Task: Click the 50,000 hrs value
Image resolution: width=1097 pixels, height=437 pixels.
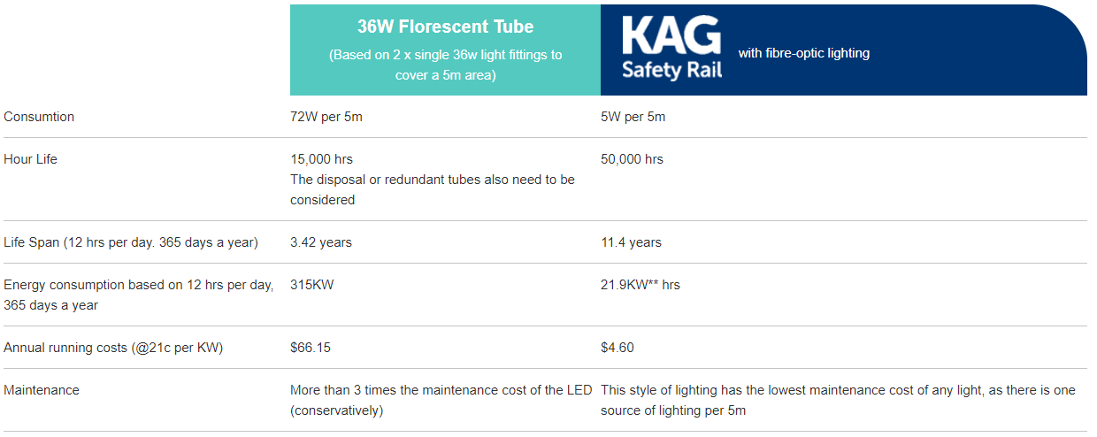Action: coord(632,159)
